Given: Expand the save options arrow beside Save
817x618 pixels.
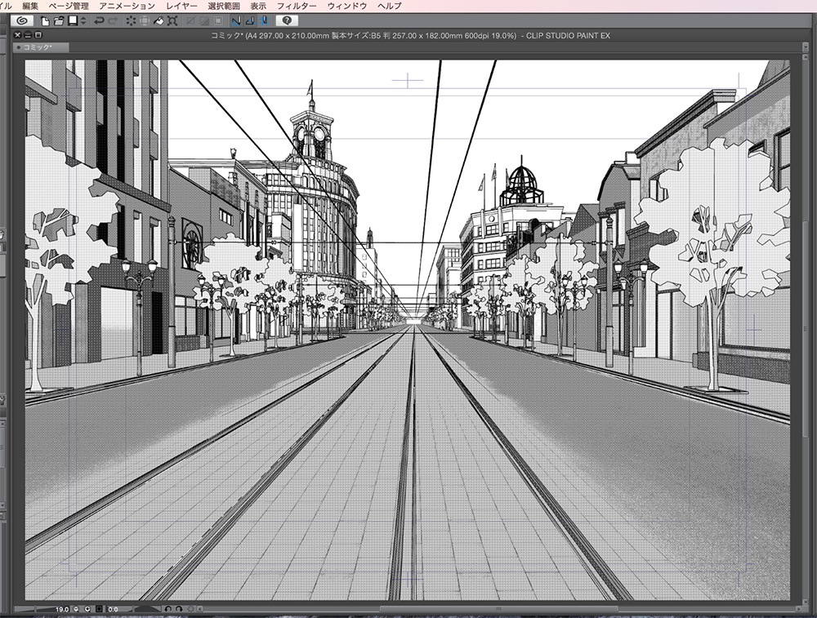Looking at the screenshot, I should coord(83,20).
